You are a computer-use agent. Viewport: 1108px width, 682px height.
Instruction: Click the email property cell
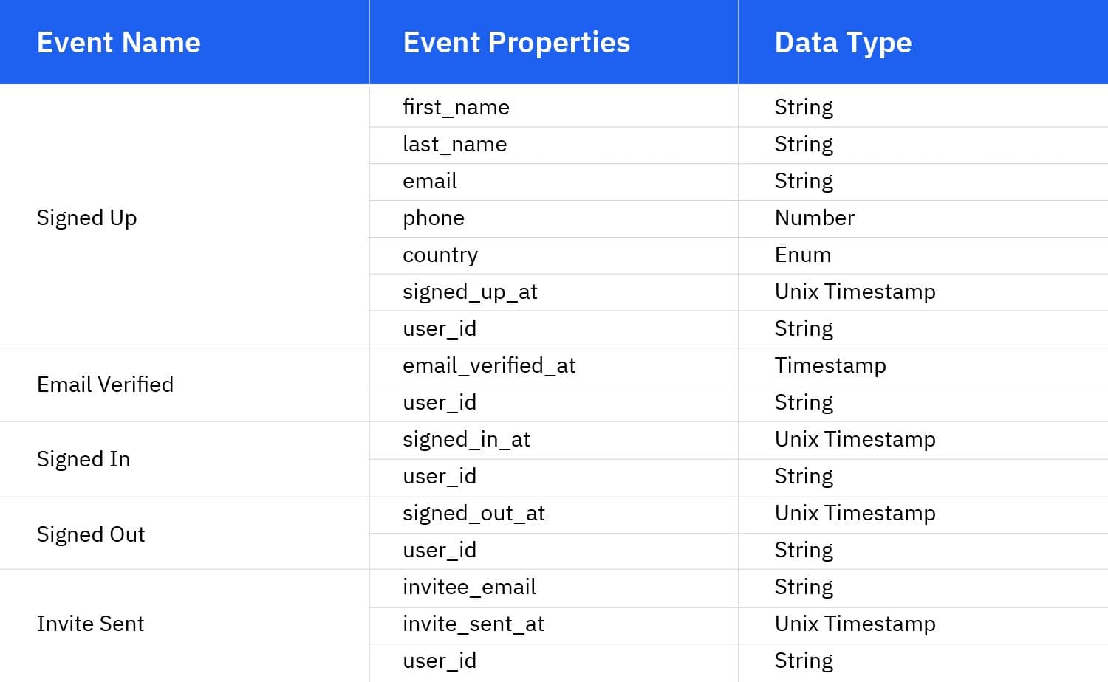tap(429, 181)
